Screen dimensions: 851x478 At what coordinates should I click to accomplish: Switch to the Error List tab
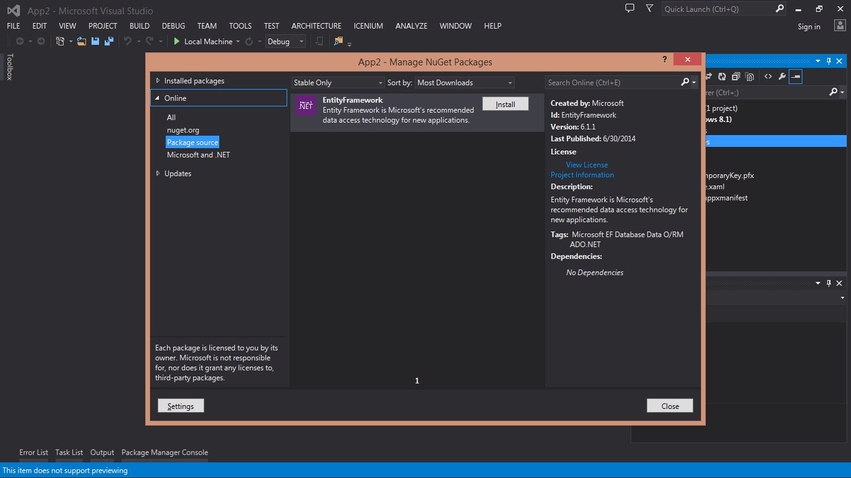[34, 452]
